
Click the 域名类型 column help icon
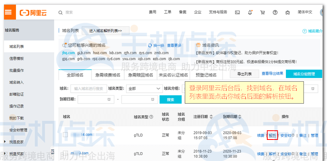tap(151, 117)
